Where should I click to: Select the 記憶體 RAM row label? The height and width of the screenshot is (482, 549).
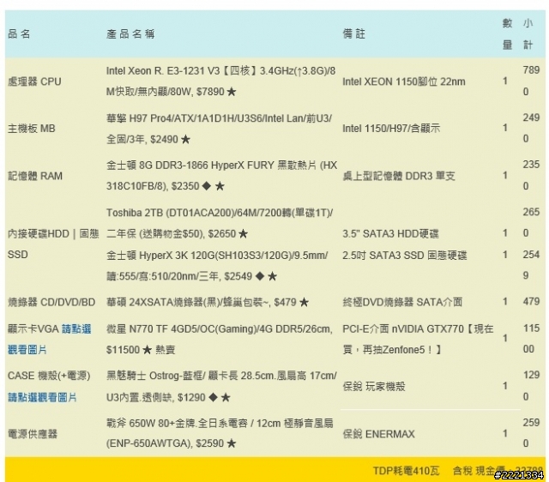35,176
